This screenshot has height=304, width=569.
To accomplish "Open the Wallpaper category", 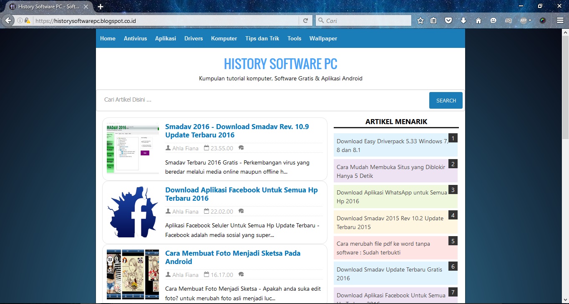I will (x=323, y=38).
